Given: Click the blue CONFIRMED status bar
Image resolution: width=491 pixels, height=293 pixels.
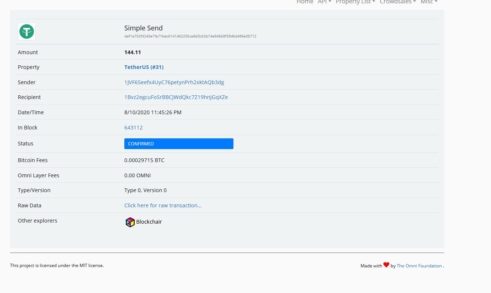Looking at the screenshot, I should point(179,144).
